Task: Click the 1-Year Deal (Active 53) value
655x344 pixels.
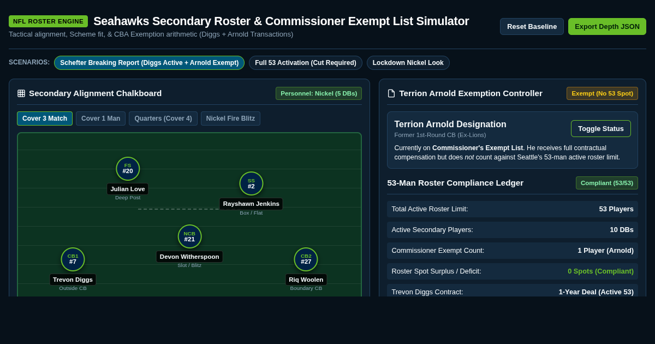Action: [x=596, y=292]
